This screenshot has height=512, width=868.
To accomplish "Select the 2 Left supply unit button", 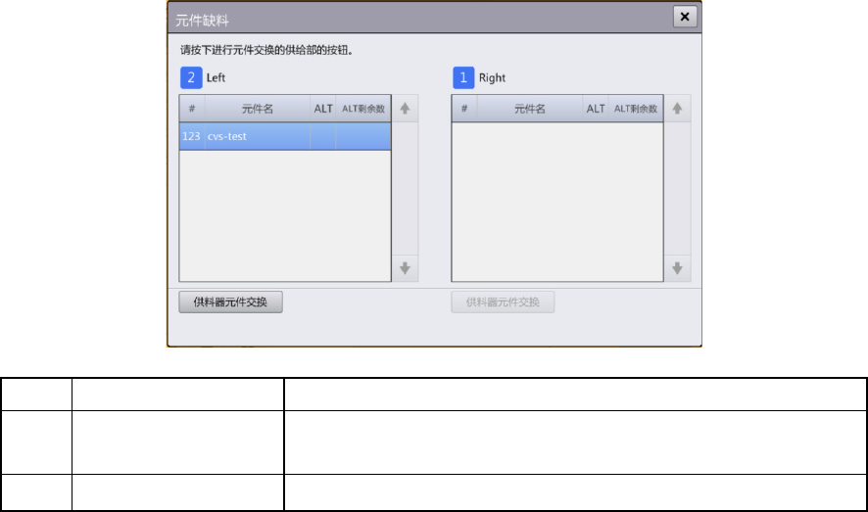I will [191, 77].
